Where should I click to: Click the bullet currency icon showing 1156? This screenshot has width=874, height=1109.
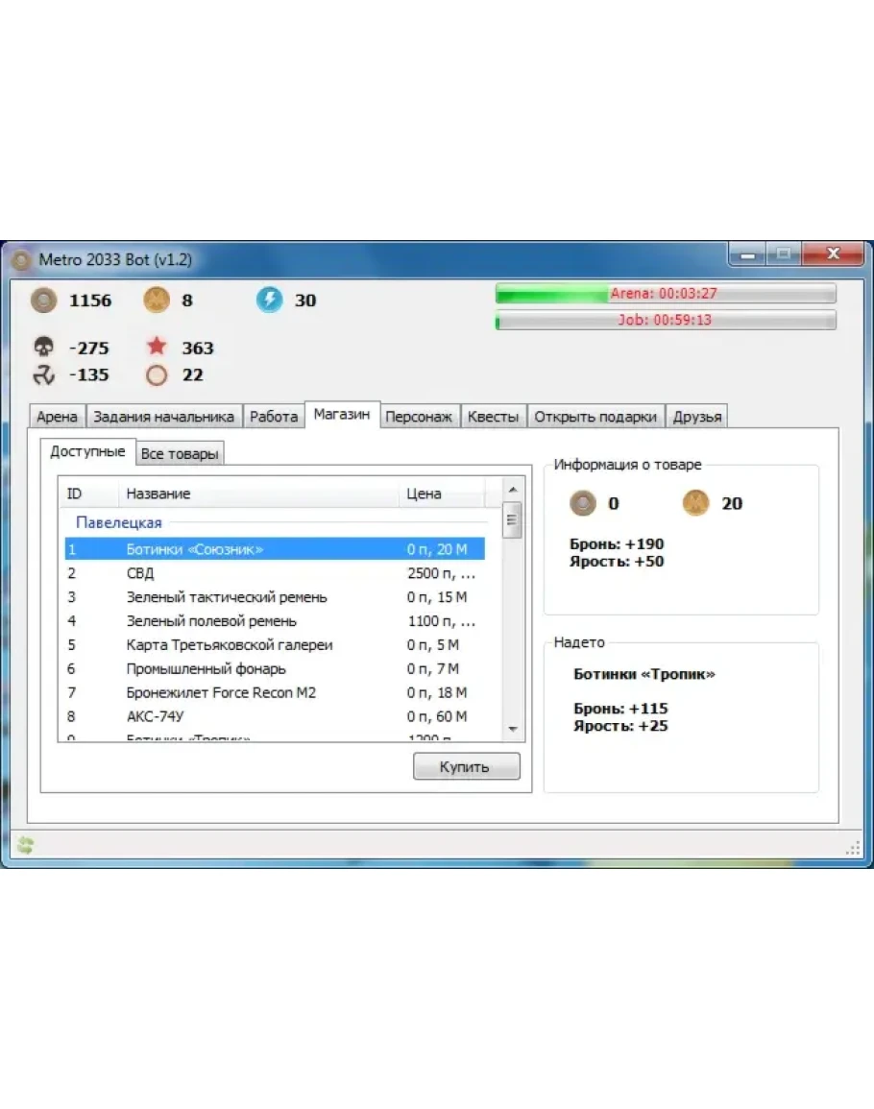pos(44,301)
